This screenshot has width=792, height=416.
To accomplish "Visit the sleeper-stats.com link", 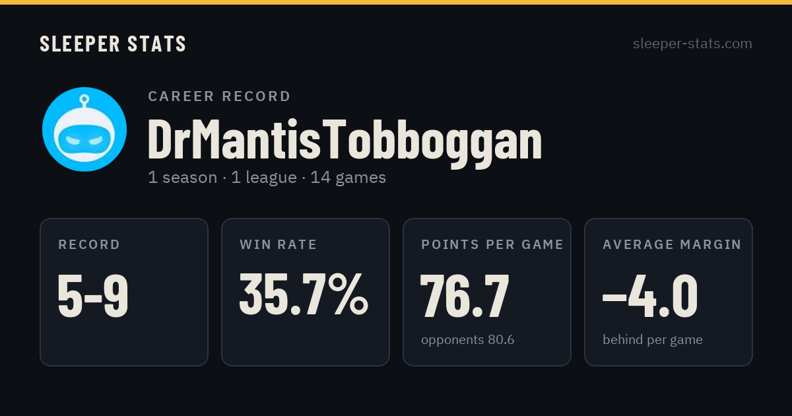I will click(692, 44).
